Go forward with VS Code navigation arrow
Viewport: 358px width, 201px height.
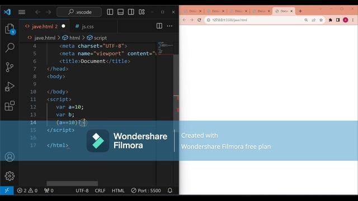48,12
